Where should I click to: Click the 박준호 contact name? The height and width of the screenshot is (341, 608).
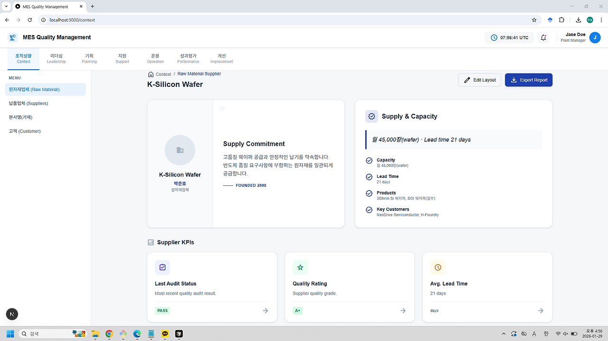(x=180, y=183)
